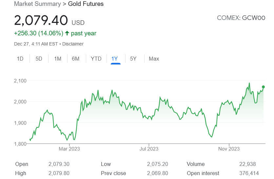
Task: Click the Nov 2023 axis label
Action: point(229,149)
